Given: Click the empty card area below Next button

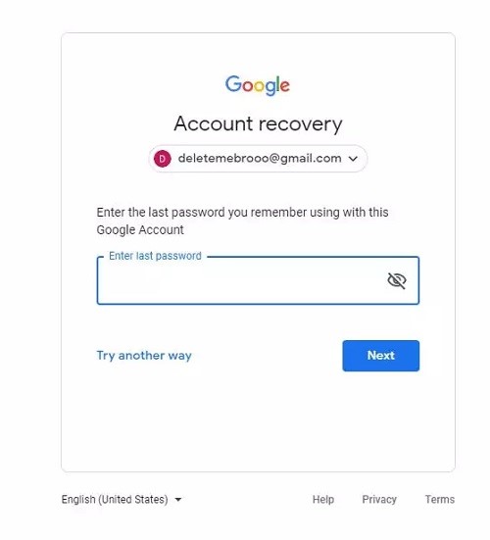Looking at the screenshot, I should coord(259,420).
